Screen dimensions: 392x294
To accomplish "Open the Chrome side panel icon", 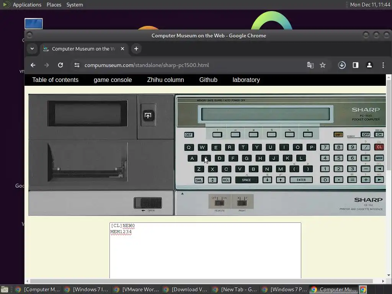I will (x=356, y=65).
